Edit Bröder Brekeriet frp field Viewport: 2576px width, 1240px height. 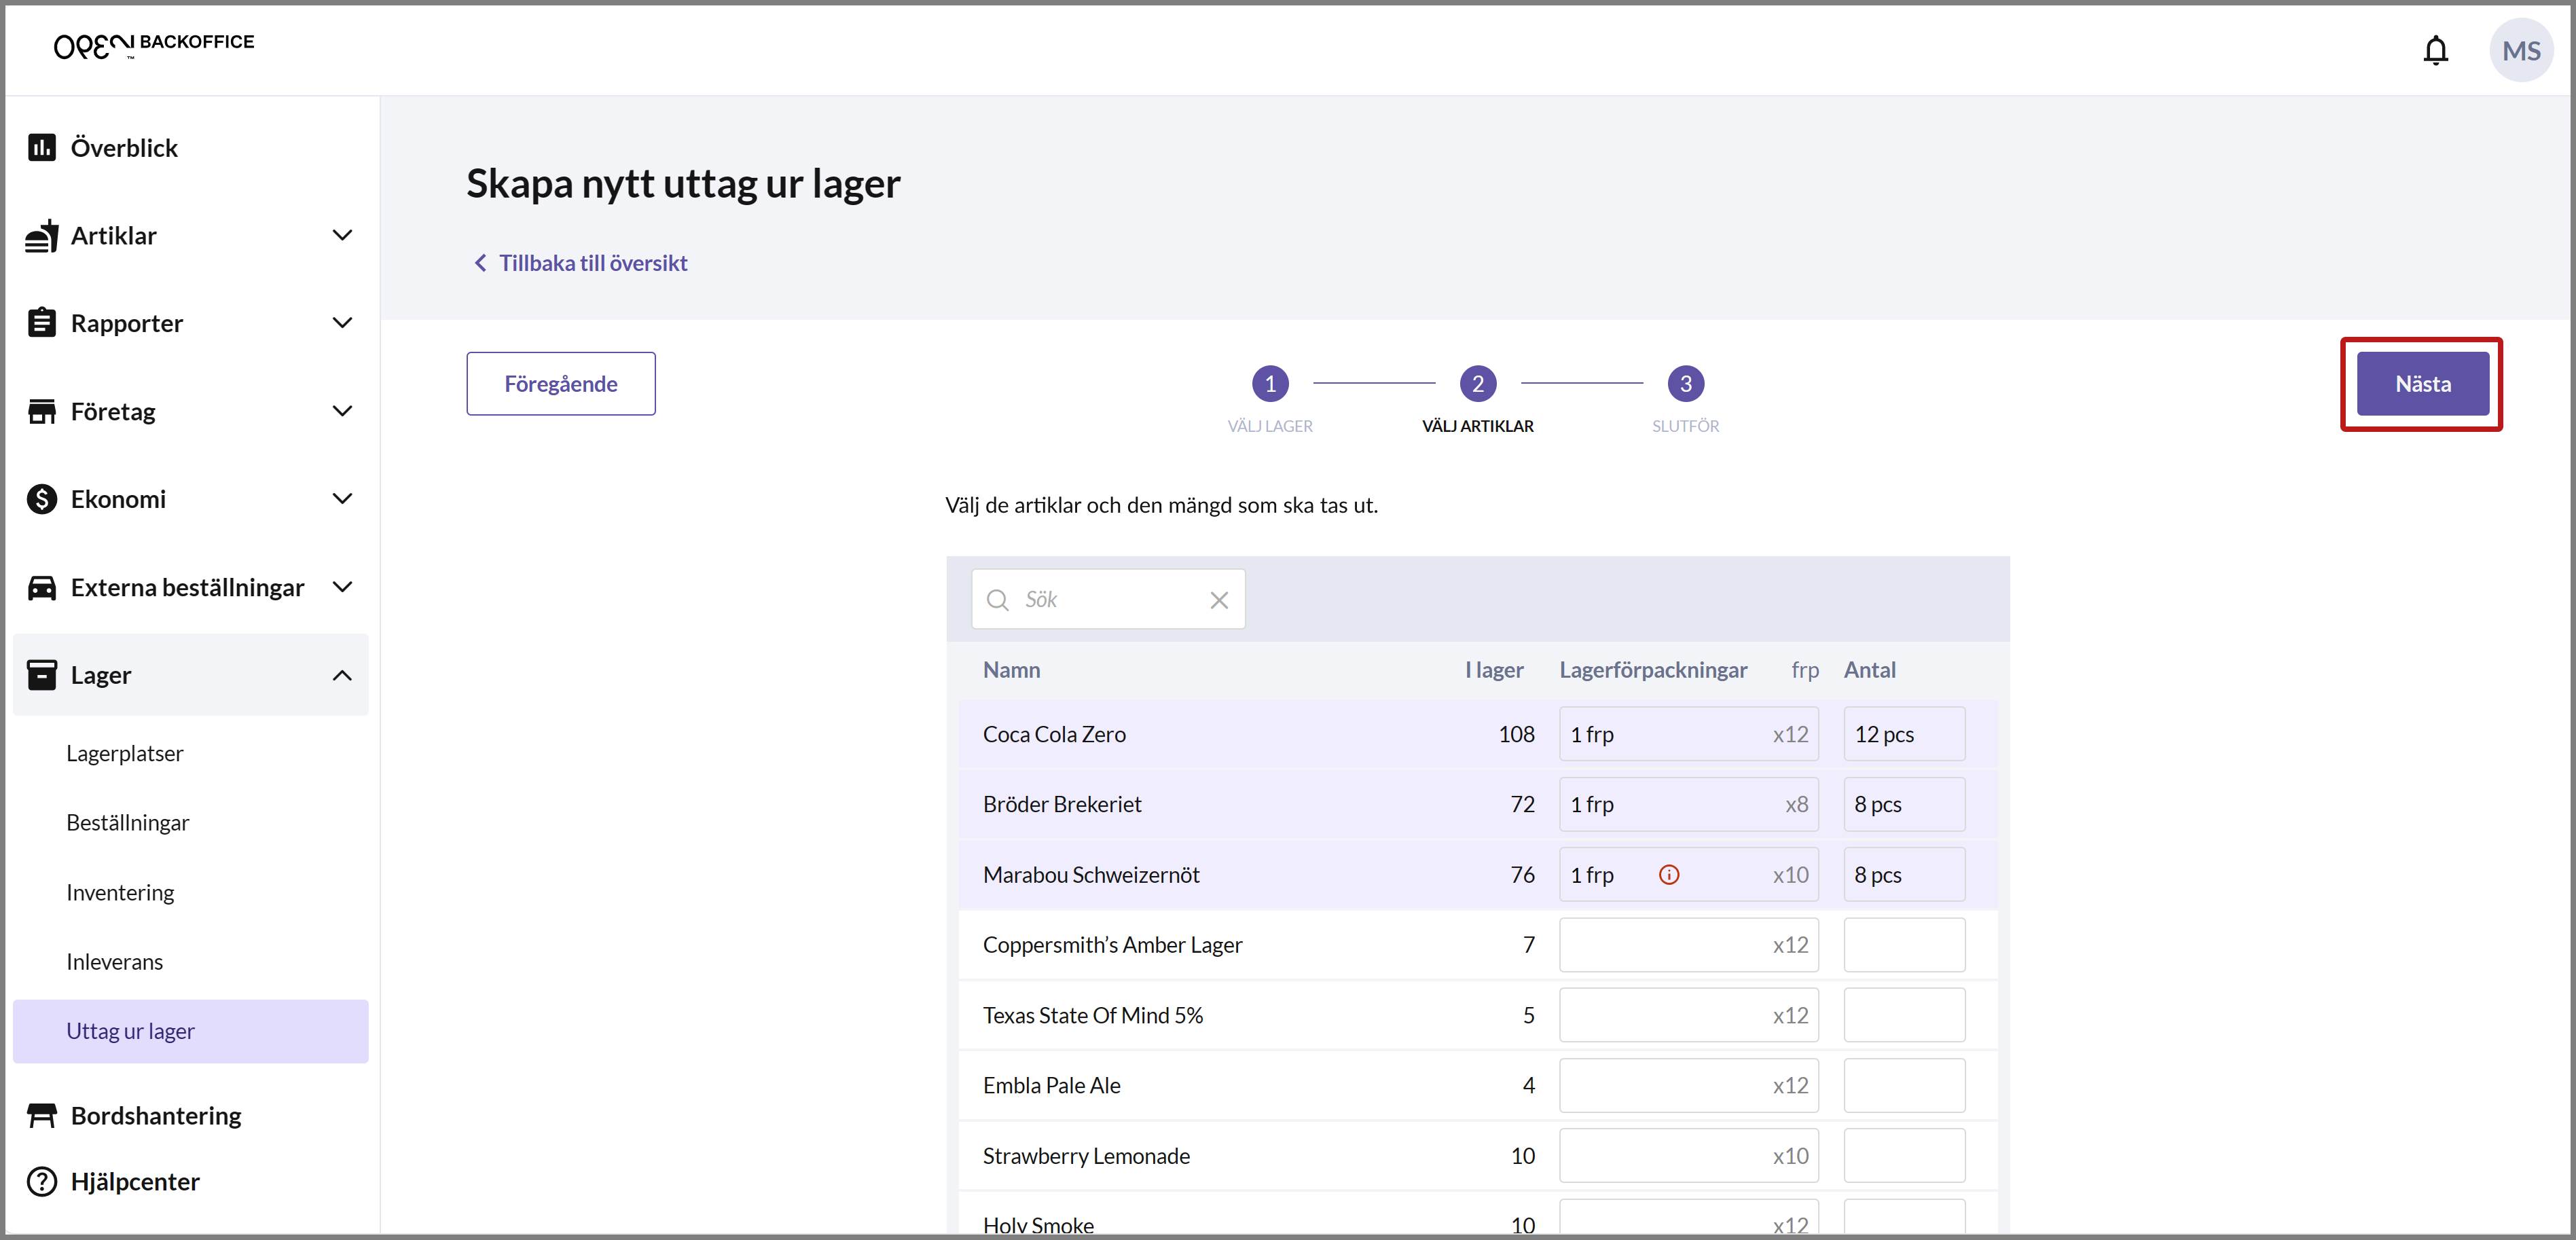pos(1688,805)
